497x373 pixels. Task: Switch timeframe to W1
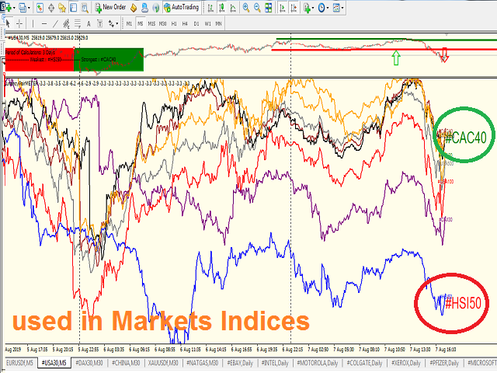click(207, 23)
